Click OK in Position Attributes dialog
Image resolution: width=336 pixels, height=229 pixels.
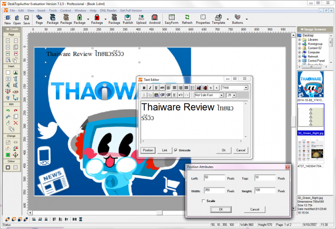[x=221, y=209]
